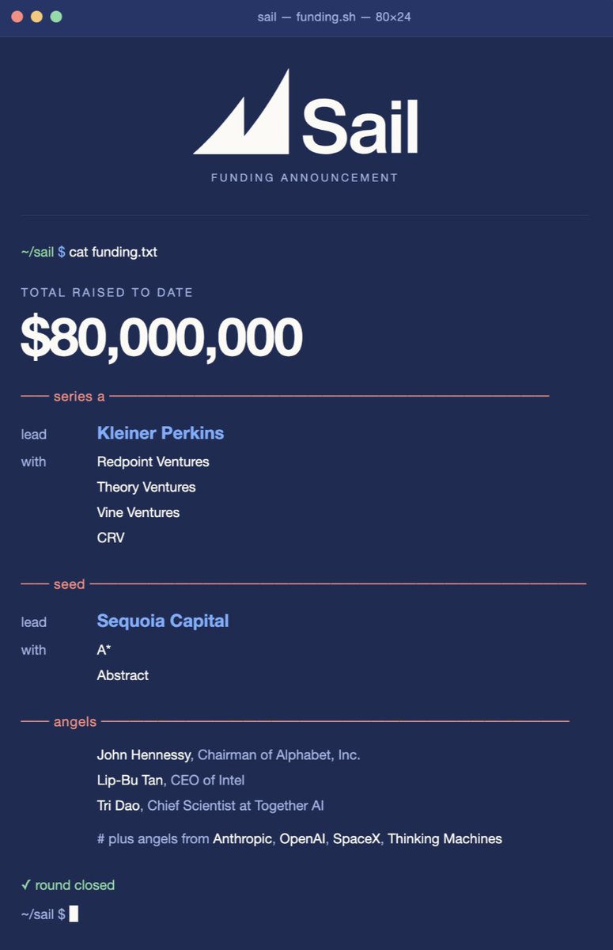
Task: Click the Sail sailboat logo icon
Action: [241, 112]
